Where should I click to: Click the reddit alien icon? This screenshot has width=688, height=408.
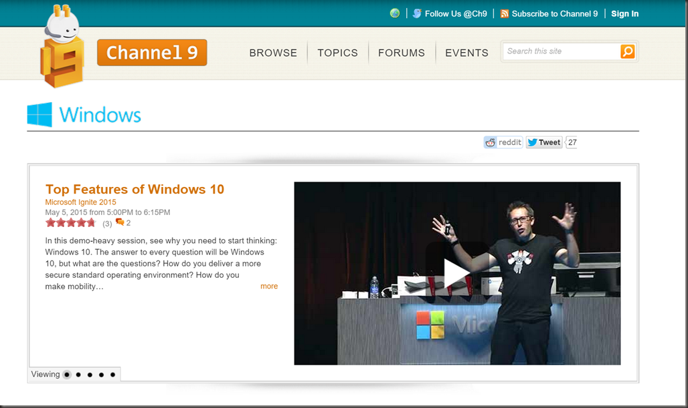[490, 142]
